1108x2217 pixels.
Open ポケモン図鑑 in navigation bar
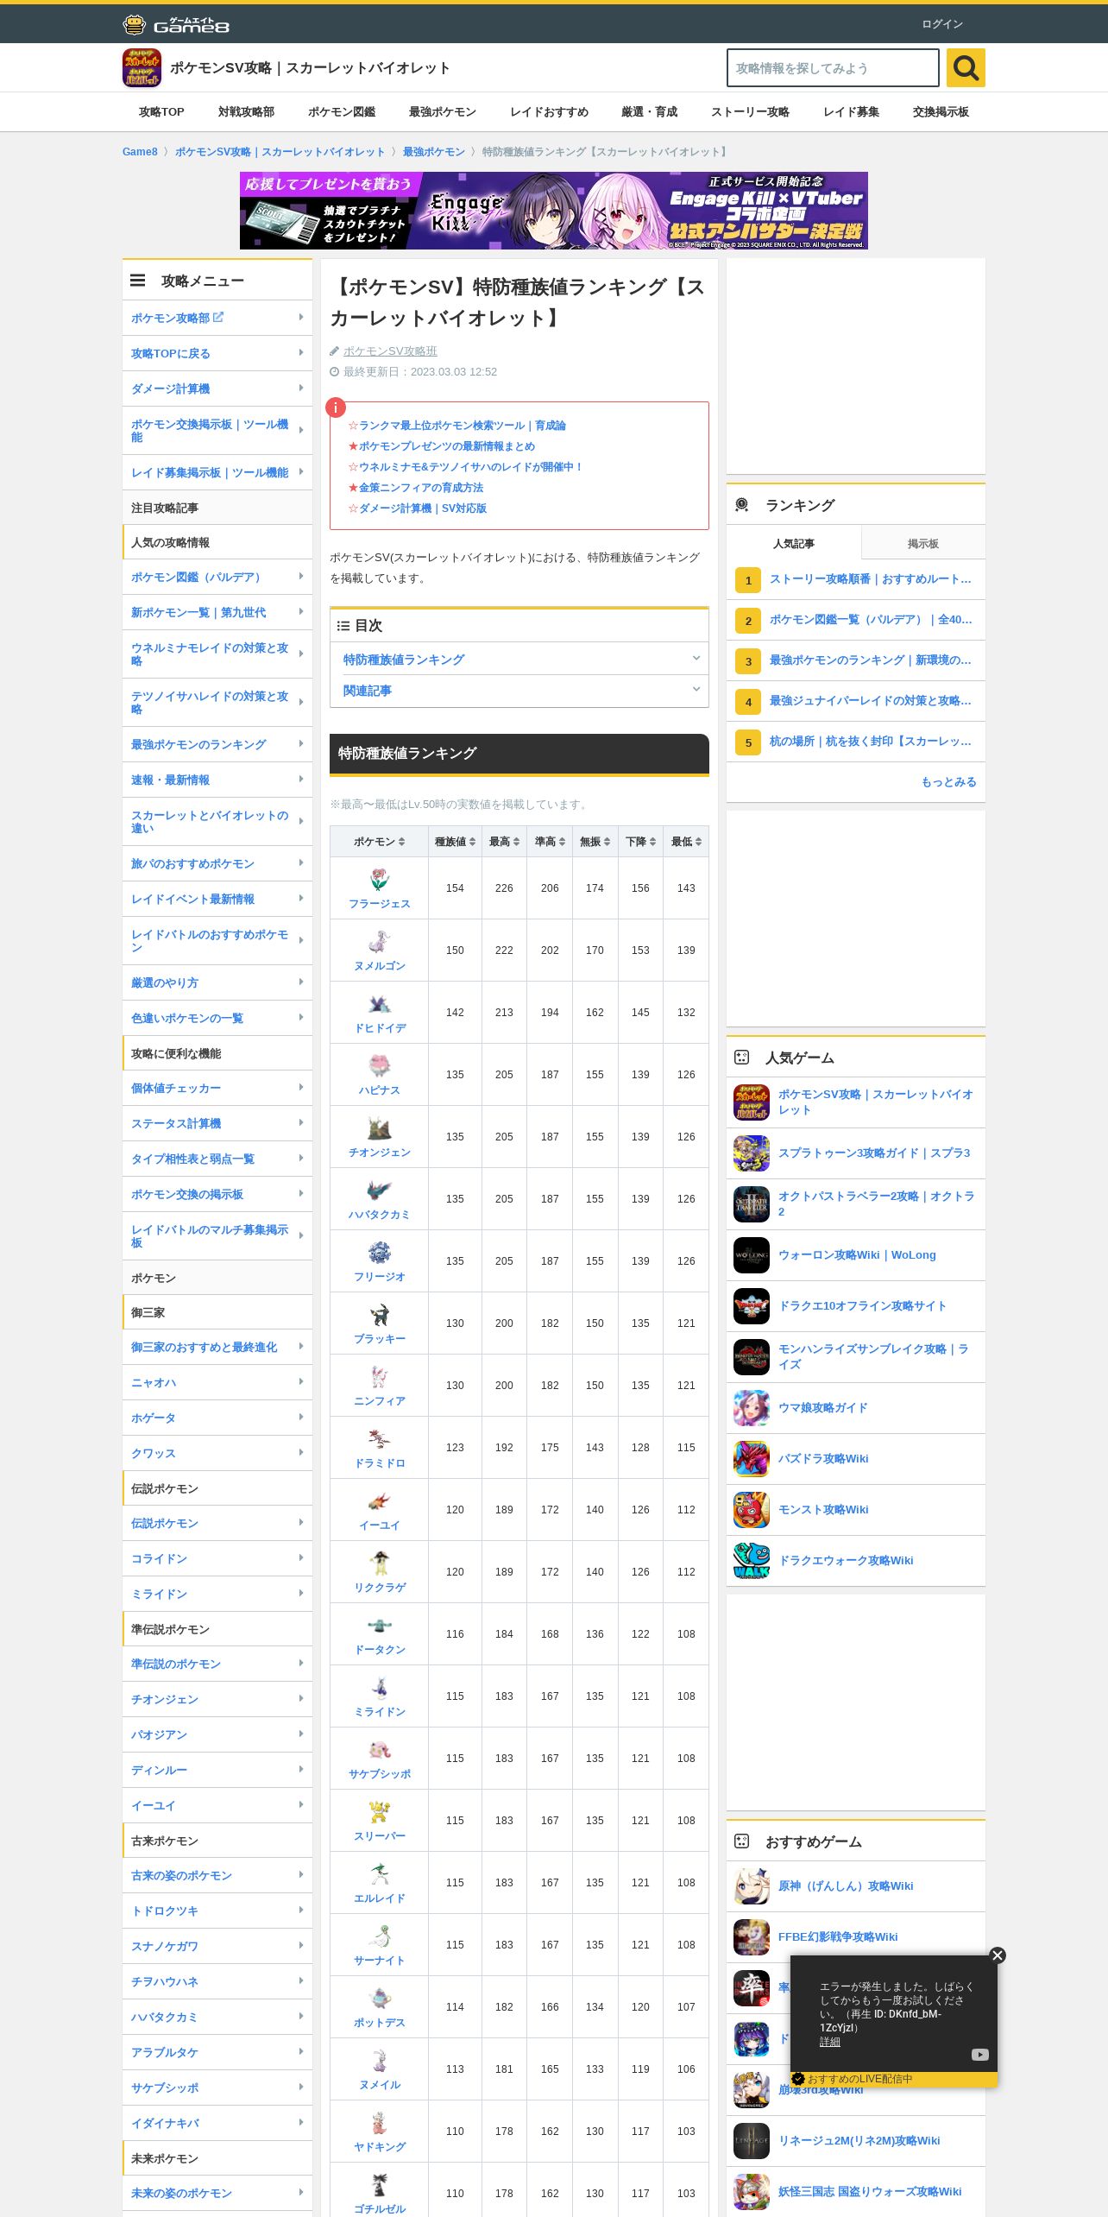click(342, 112)
